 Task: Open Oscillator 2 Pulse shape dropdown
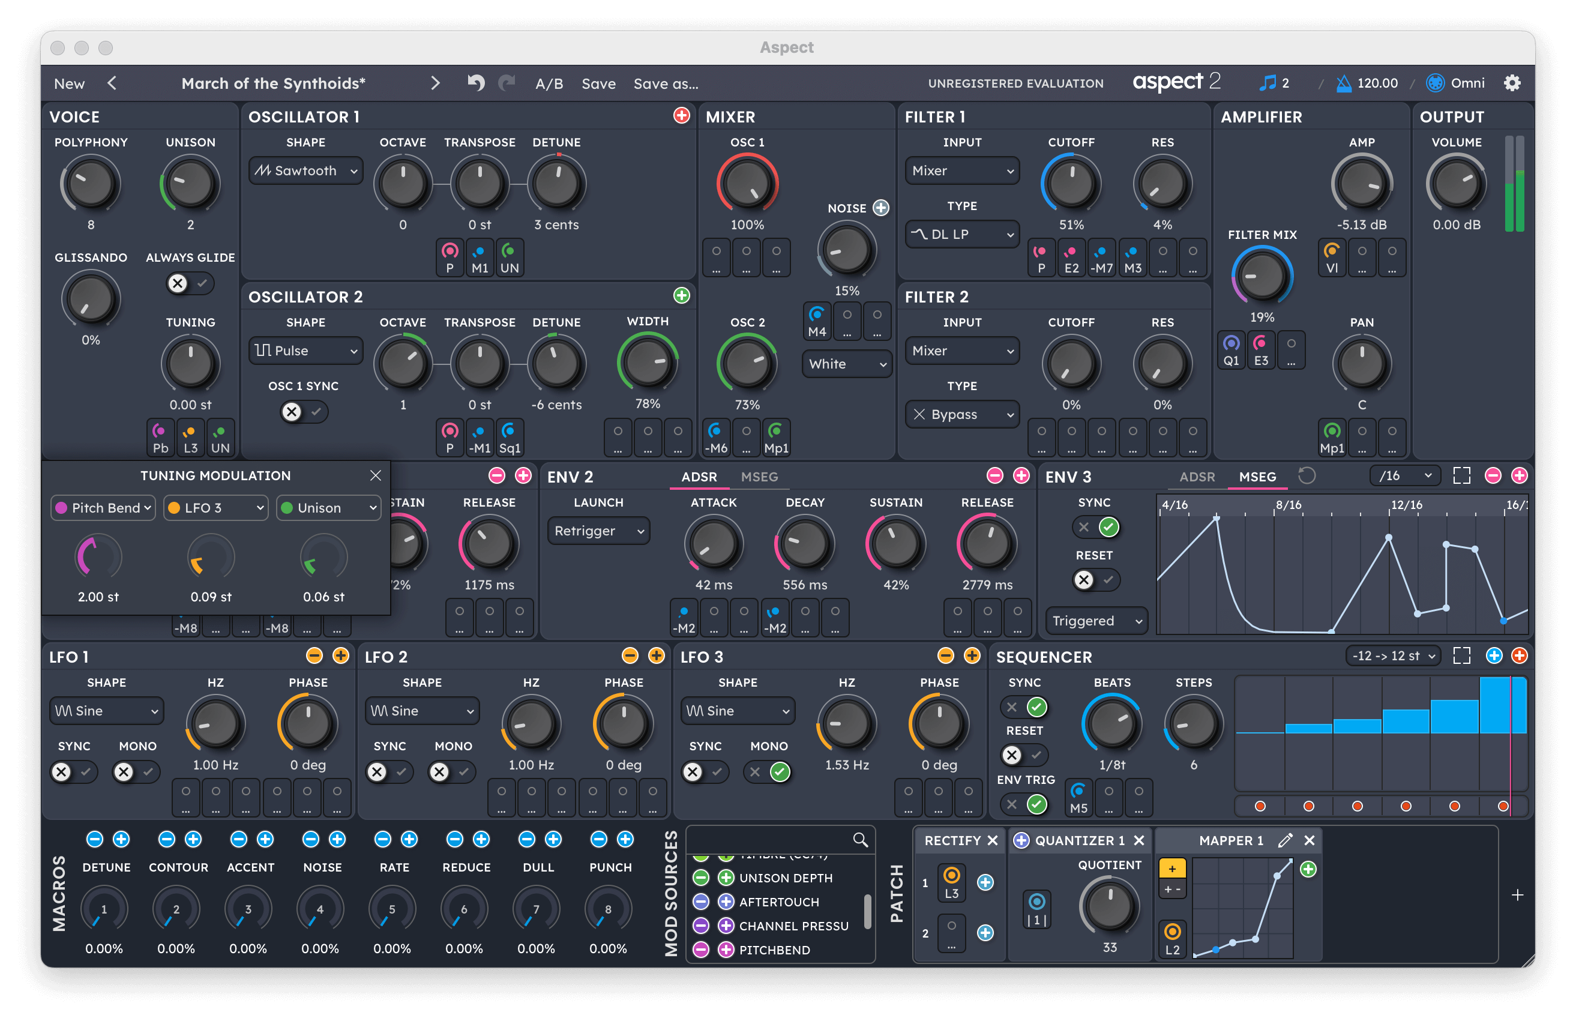[x=306, y=351]
